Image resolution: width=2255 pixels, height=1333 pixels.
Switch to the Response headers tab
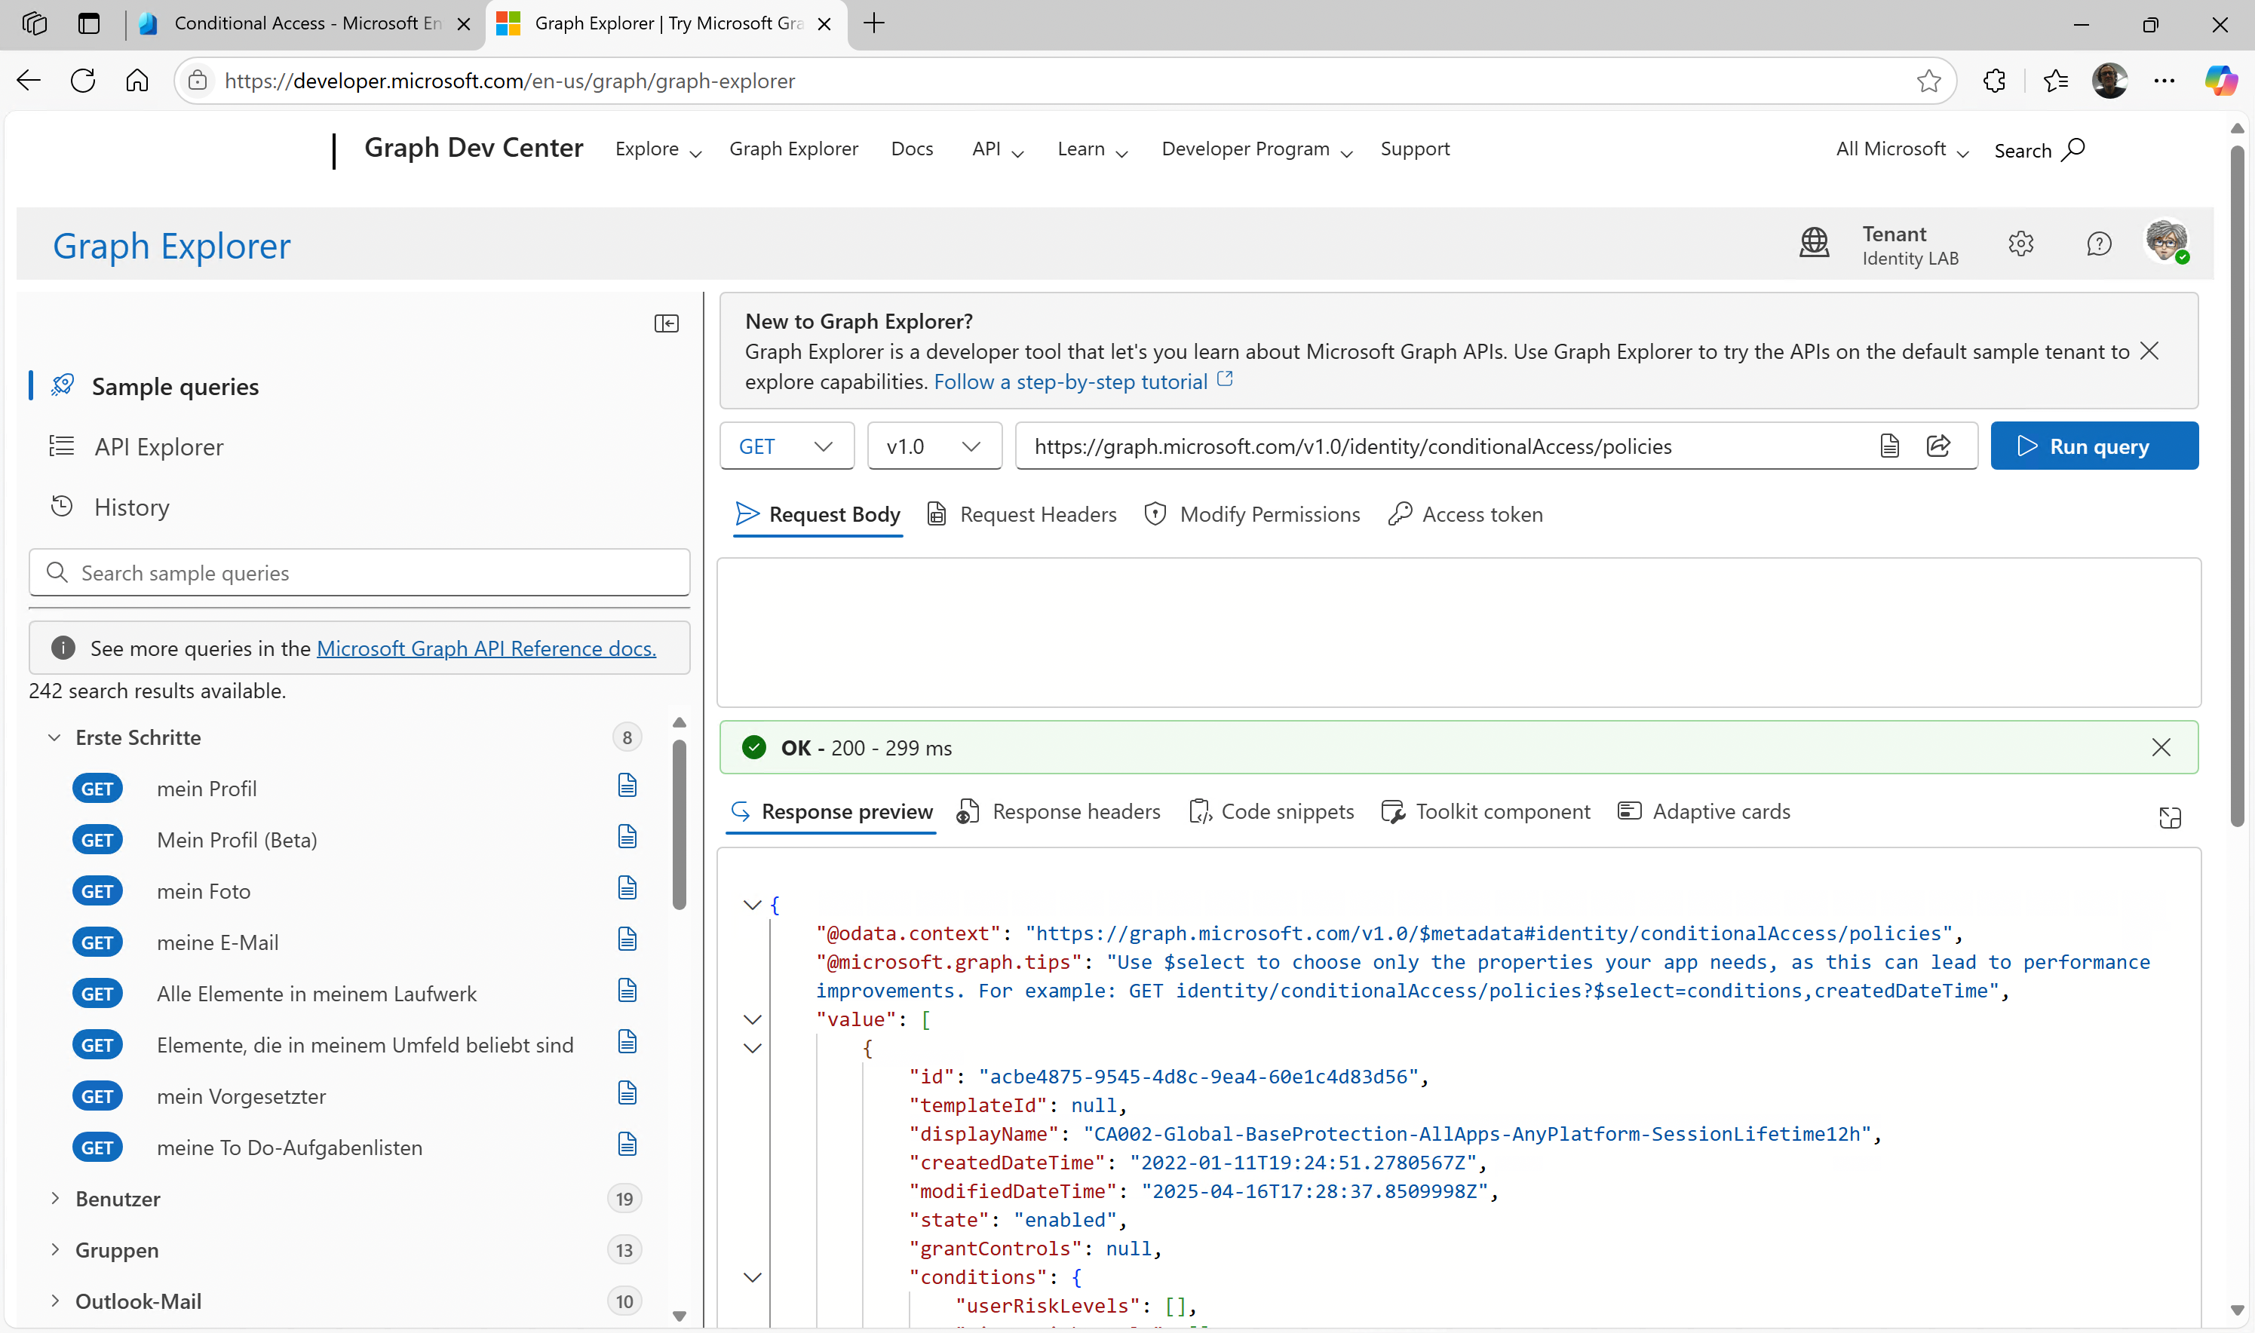[x=1058, y=811]
